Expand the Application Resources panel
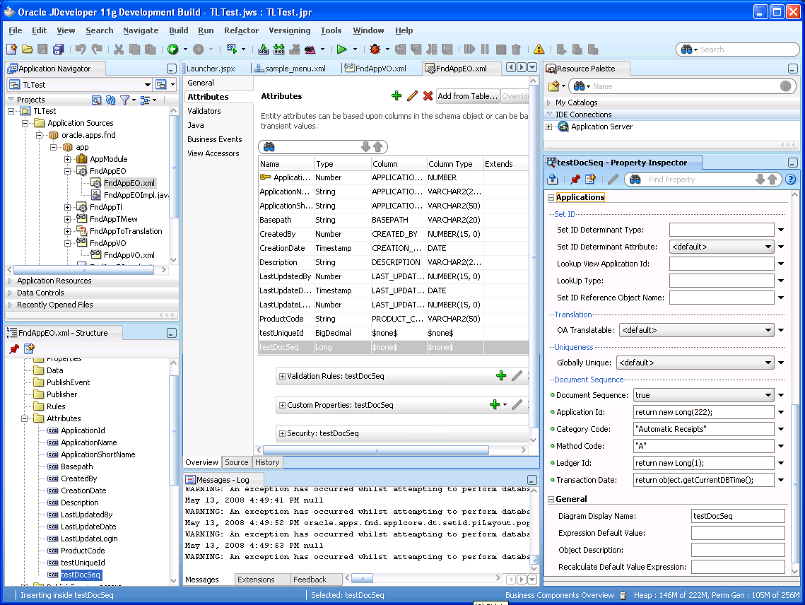The width and height of the screenshot is (805, 605). click(11, 281)
